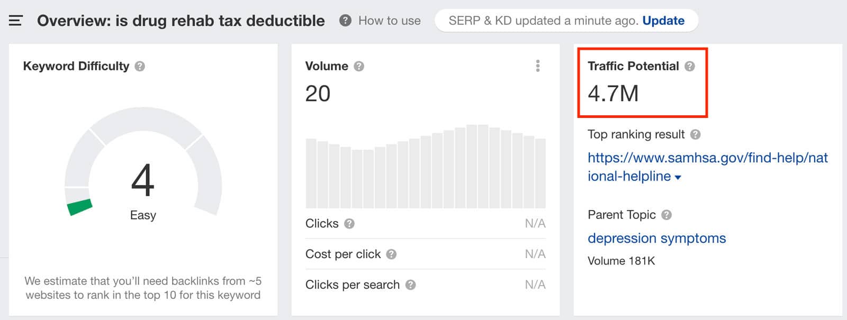The height and width of the screenshot is (320, 847).
Task: Click the 4.7M Traffic Potential value
Action: [613, 94]
